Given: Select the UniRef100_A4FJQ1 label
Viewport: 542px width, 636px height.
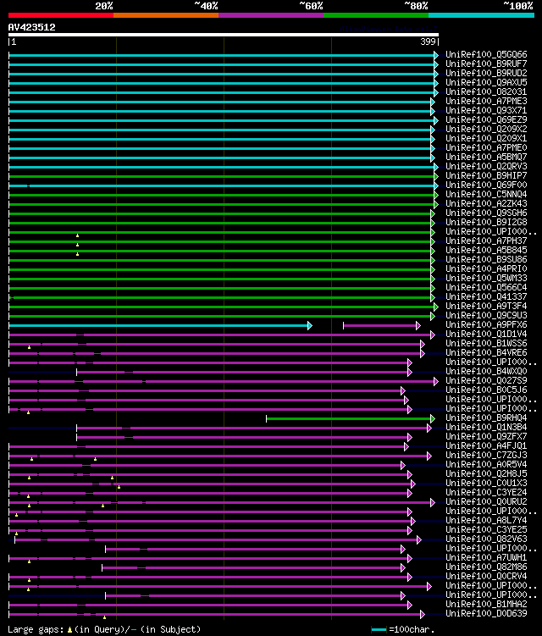Looking at the screenshot, I should tap(486, 445).
